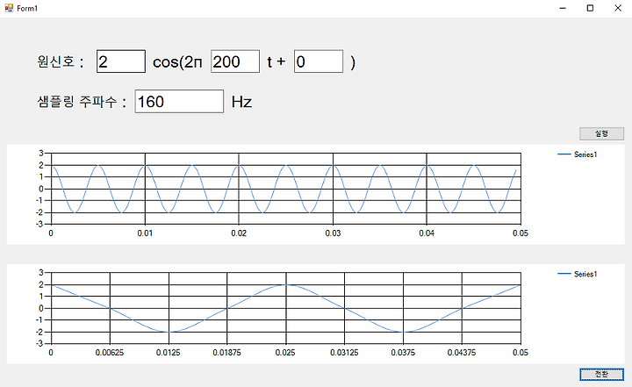Click the 샘플링 주파수 label
The height and width of the screenshot is (387, 632).
[x=82, y=102]
